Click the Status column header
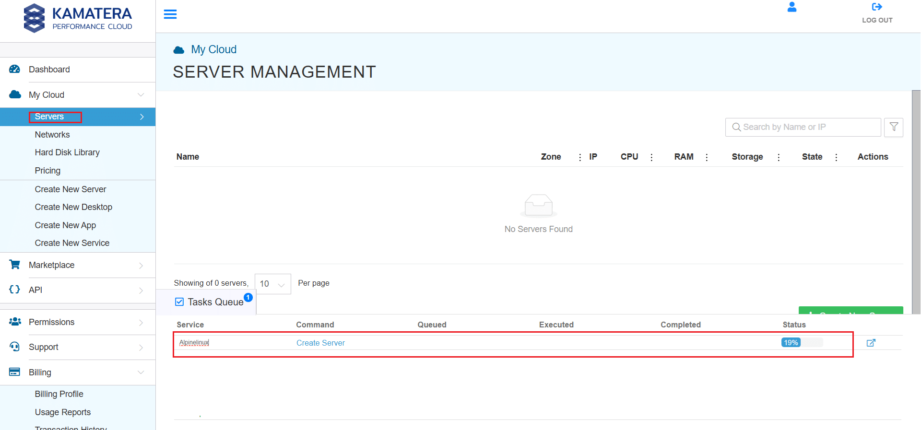 coord(794,325)
